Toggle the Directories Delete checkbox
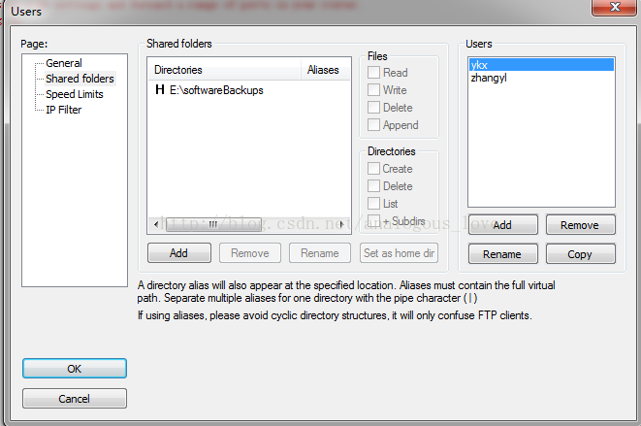This screenshot has height=426, width=641. pos(373,186)
